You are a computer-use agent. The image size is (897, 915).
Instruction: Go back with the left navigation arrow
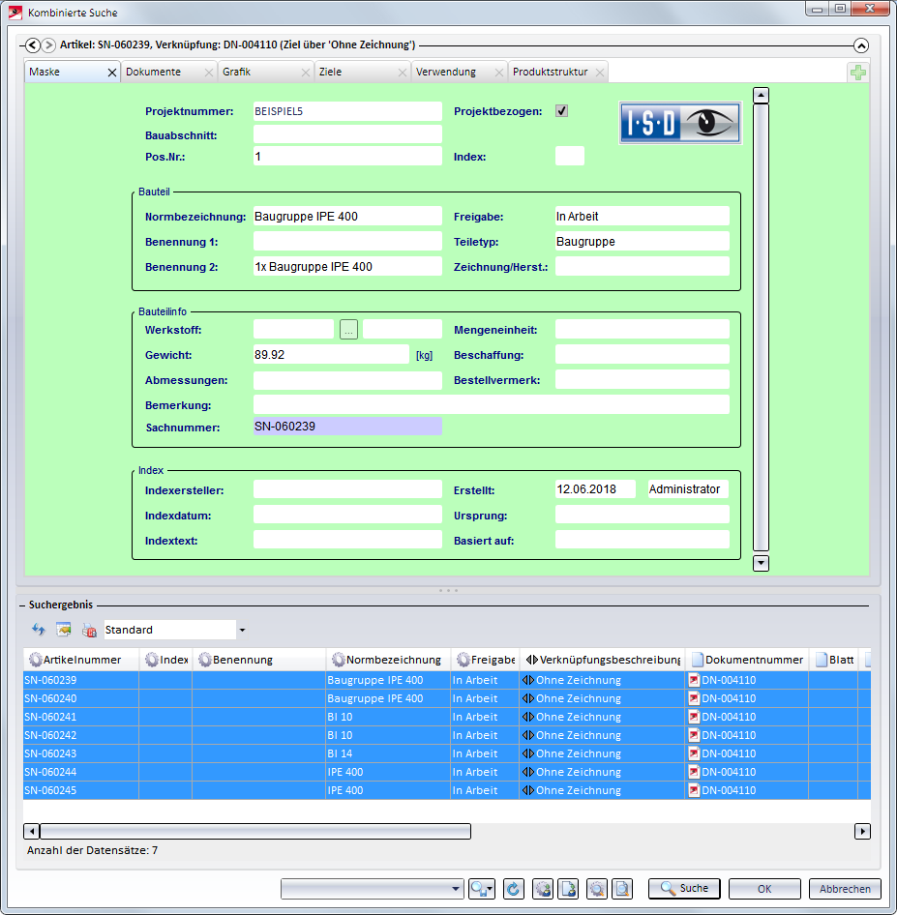point(33,44)
